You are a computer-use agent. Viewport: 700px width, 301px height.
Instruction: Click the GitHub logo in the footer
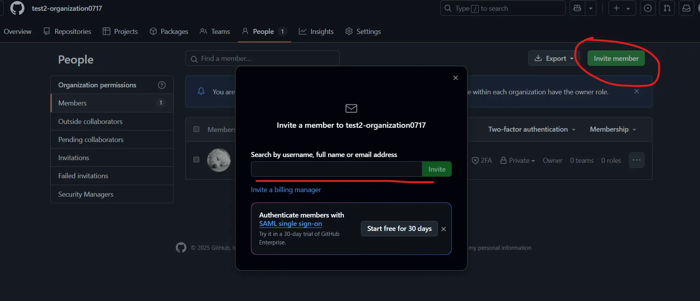tap(181, 247)
